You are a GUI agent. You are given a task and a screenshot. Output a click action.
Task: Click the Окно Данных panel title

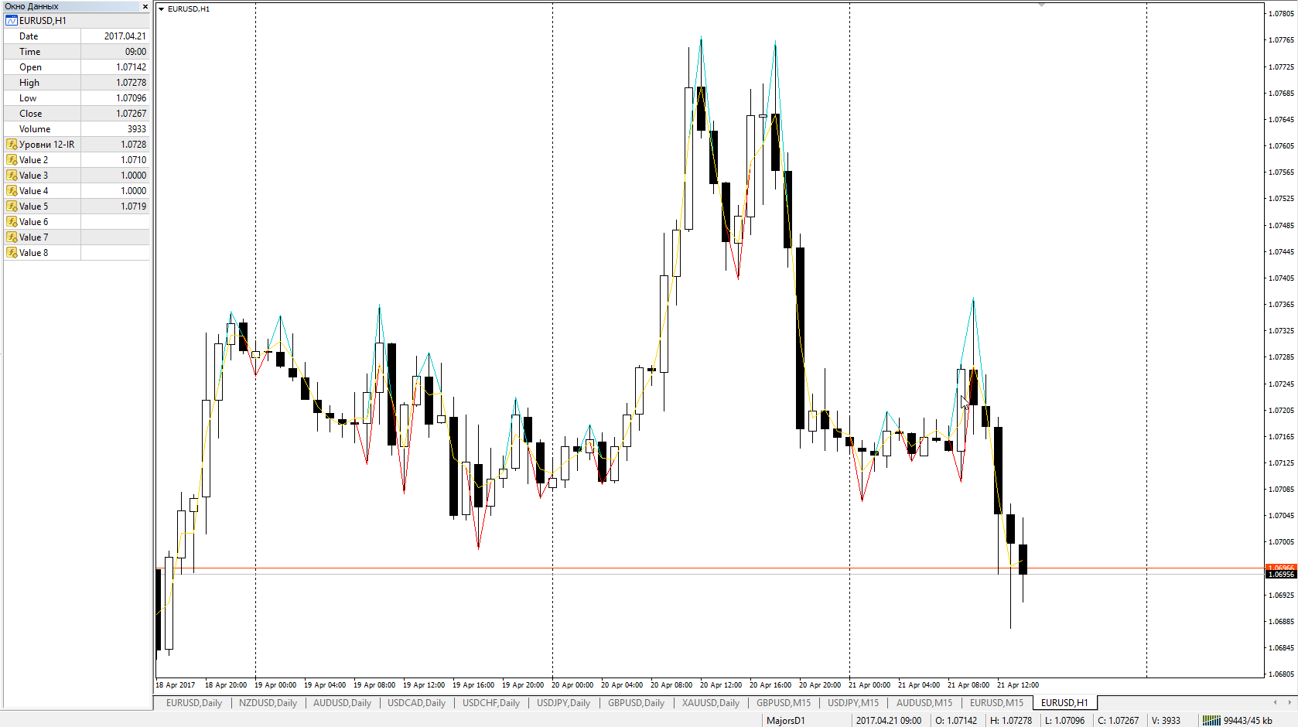point(32,6)
